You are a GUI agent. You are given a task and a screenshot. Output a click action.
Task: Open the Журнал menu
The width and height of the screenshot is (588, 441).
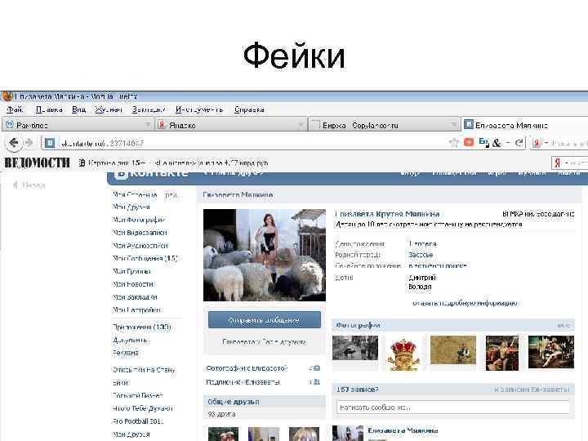109,109
